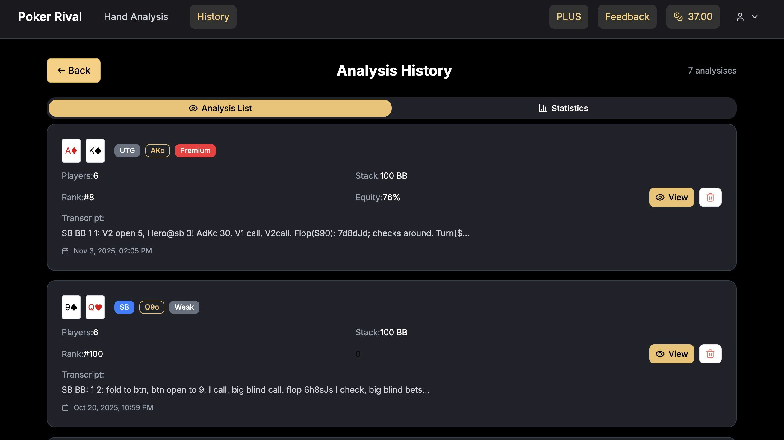Select the SB position badge on the second hand
This screenshot has width=784, height=440.
(124, 307)
